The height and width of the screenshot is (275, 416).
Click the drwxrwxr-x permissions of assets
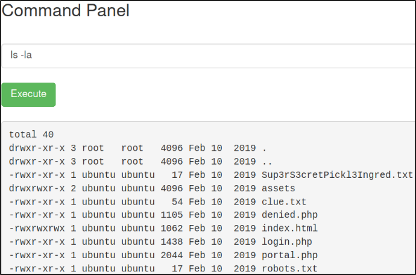coord(37,188)
